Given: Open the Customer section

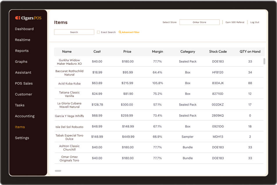Looking at the screenshot, I should coord(23,94).
